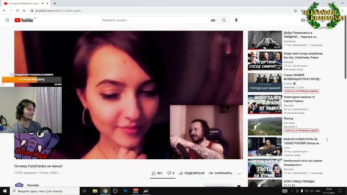Open the browser home page icon
The image size is (347, 195).
tap(24, 11)
